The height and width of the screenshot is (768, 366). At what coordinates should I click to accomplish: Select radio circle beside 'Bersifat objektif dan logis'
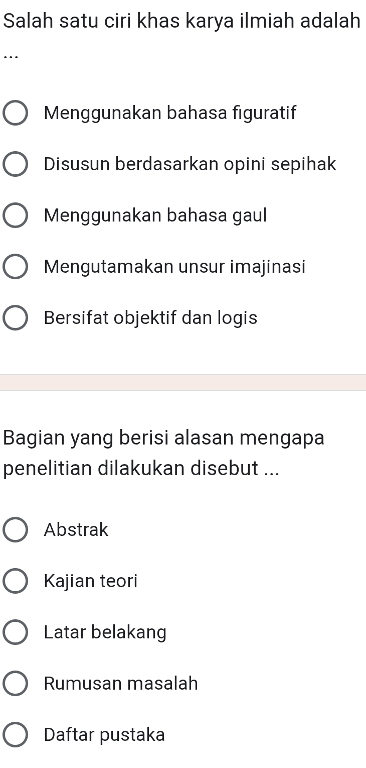pyautogui.click(x=16, y=319)
